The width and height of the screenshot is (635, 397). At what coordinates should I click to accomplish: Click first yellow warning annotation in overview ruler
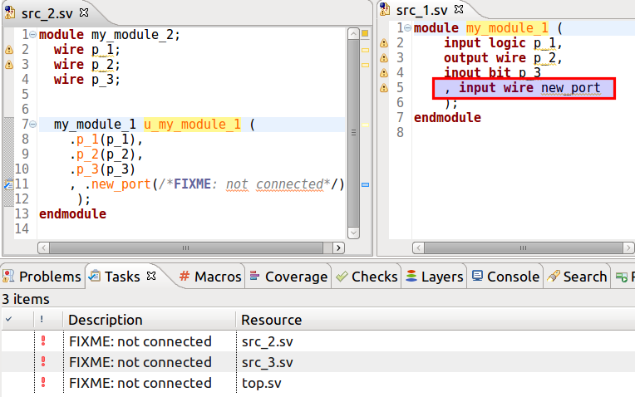coord(365,50)
